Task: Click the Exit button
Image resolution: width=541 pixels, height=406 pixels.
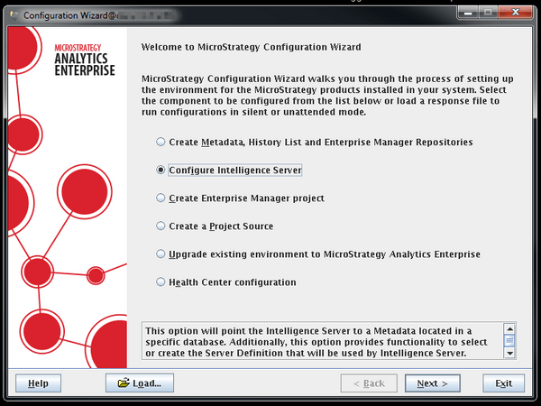Action: (x=503, y=383)
